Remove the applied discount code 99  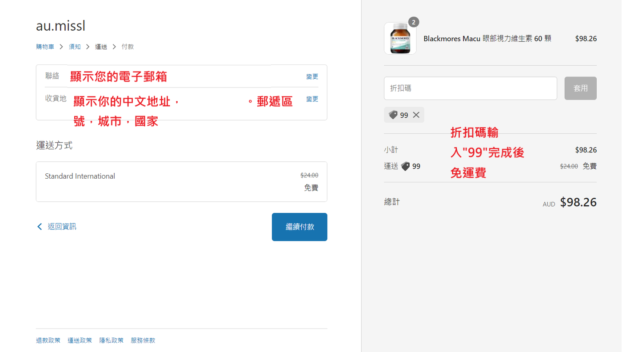click(x=416, y=115)
